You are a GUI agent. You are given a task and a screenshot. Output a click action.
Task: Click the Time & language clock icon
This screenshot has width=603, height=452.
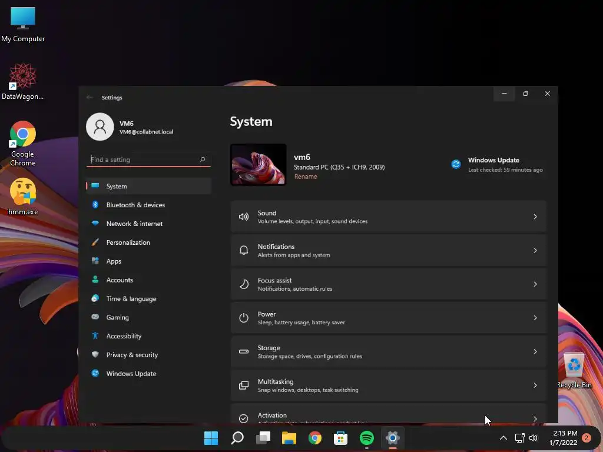[x=95, y=298]
